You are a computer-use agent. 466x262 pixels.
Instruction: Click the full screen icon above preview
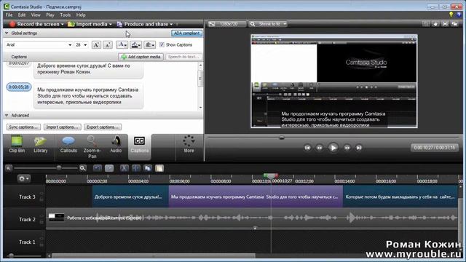coord(445,24)
